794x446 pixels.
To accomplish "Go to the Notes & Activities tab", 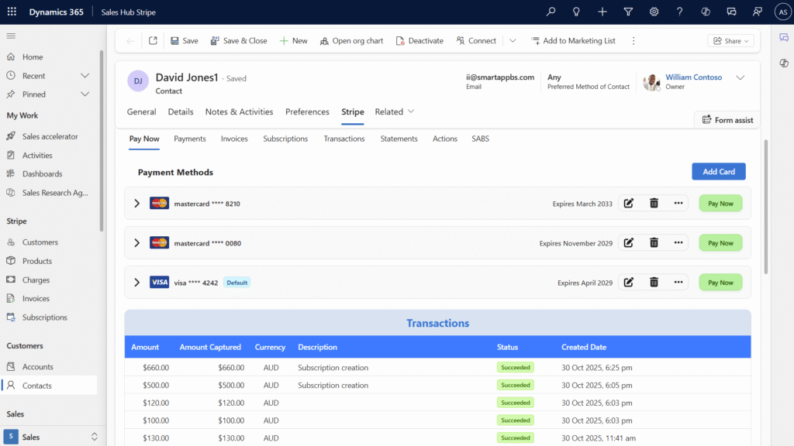I will click(x=239, y=111).
